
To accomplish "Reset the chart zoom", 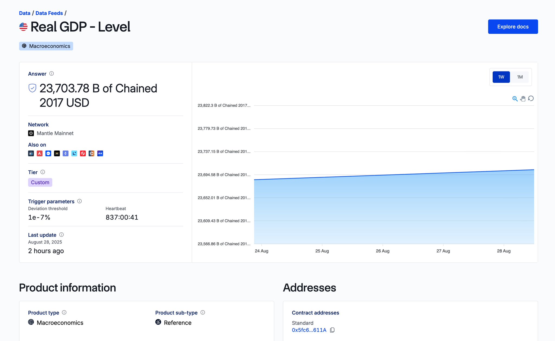I will [x=531, y=99].
